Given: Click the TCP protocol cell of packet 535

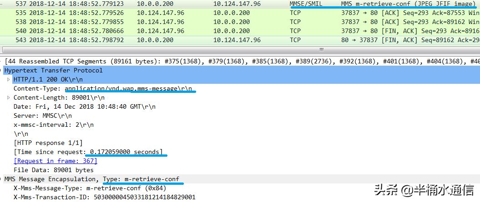Looking at the screenshot, I should coord(295,13).
